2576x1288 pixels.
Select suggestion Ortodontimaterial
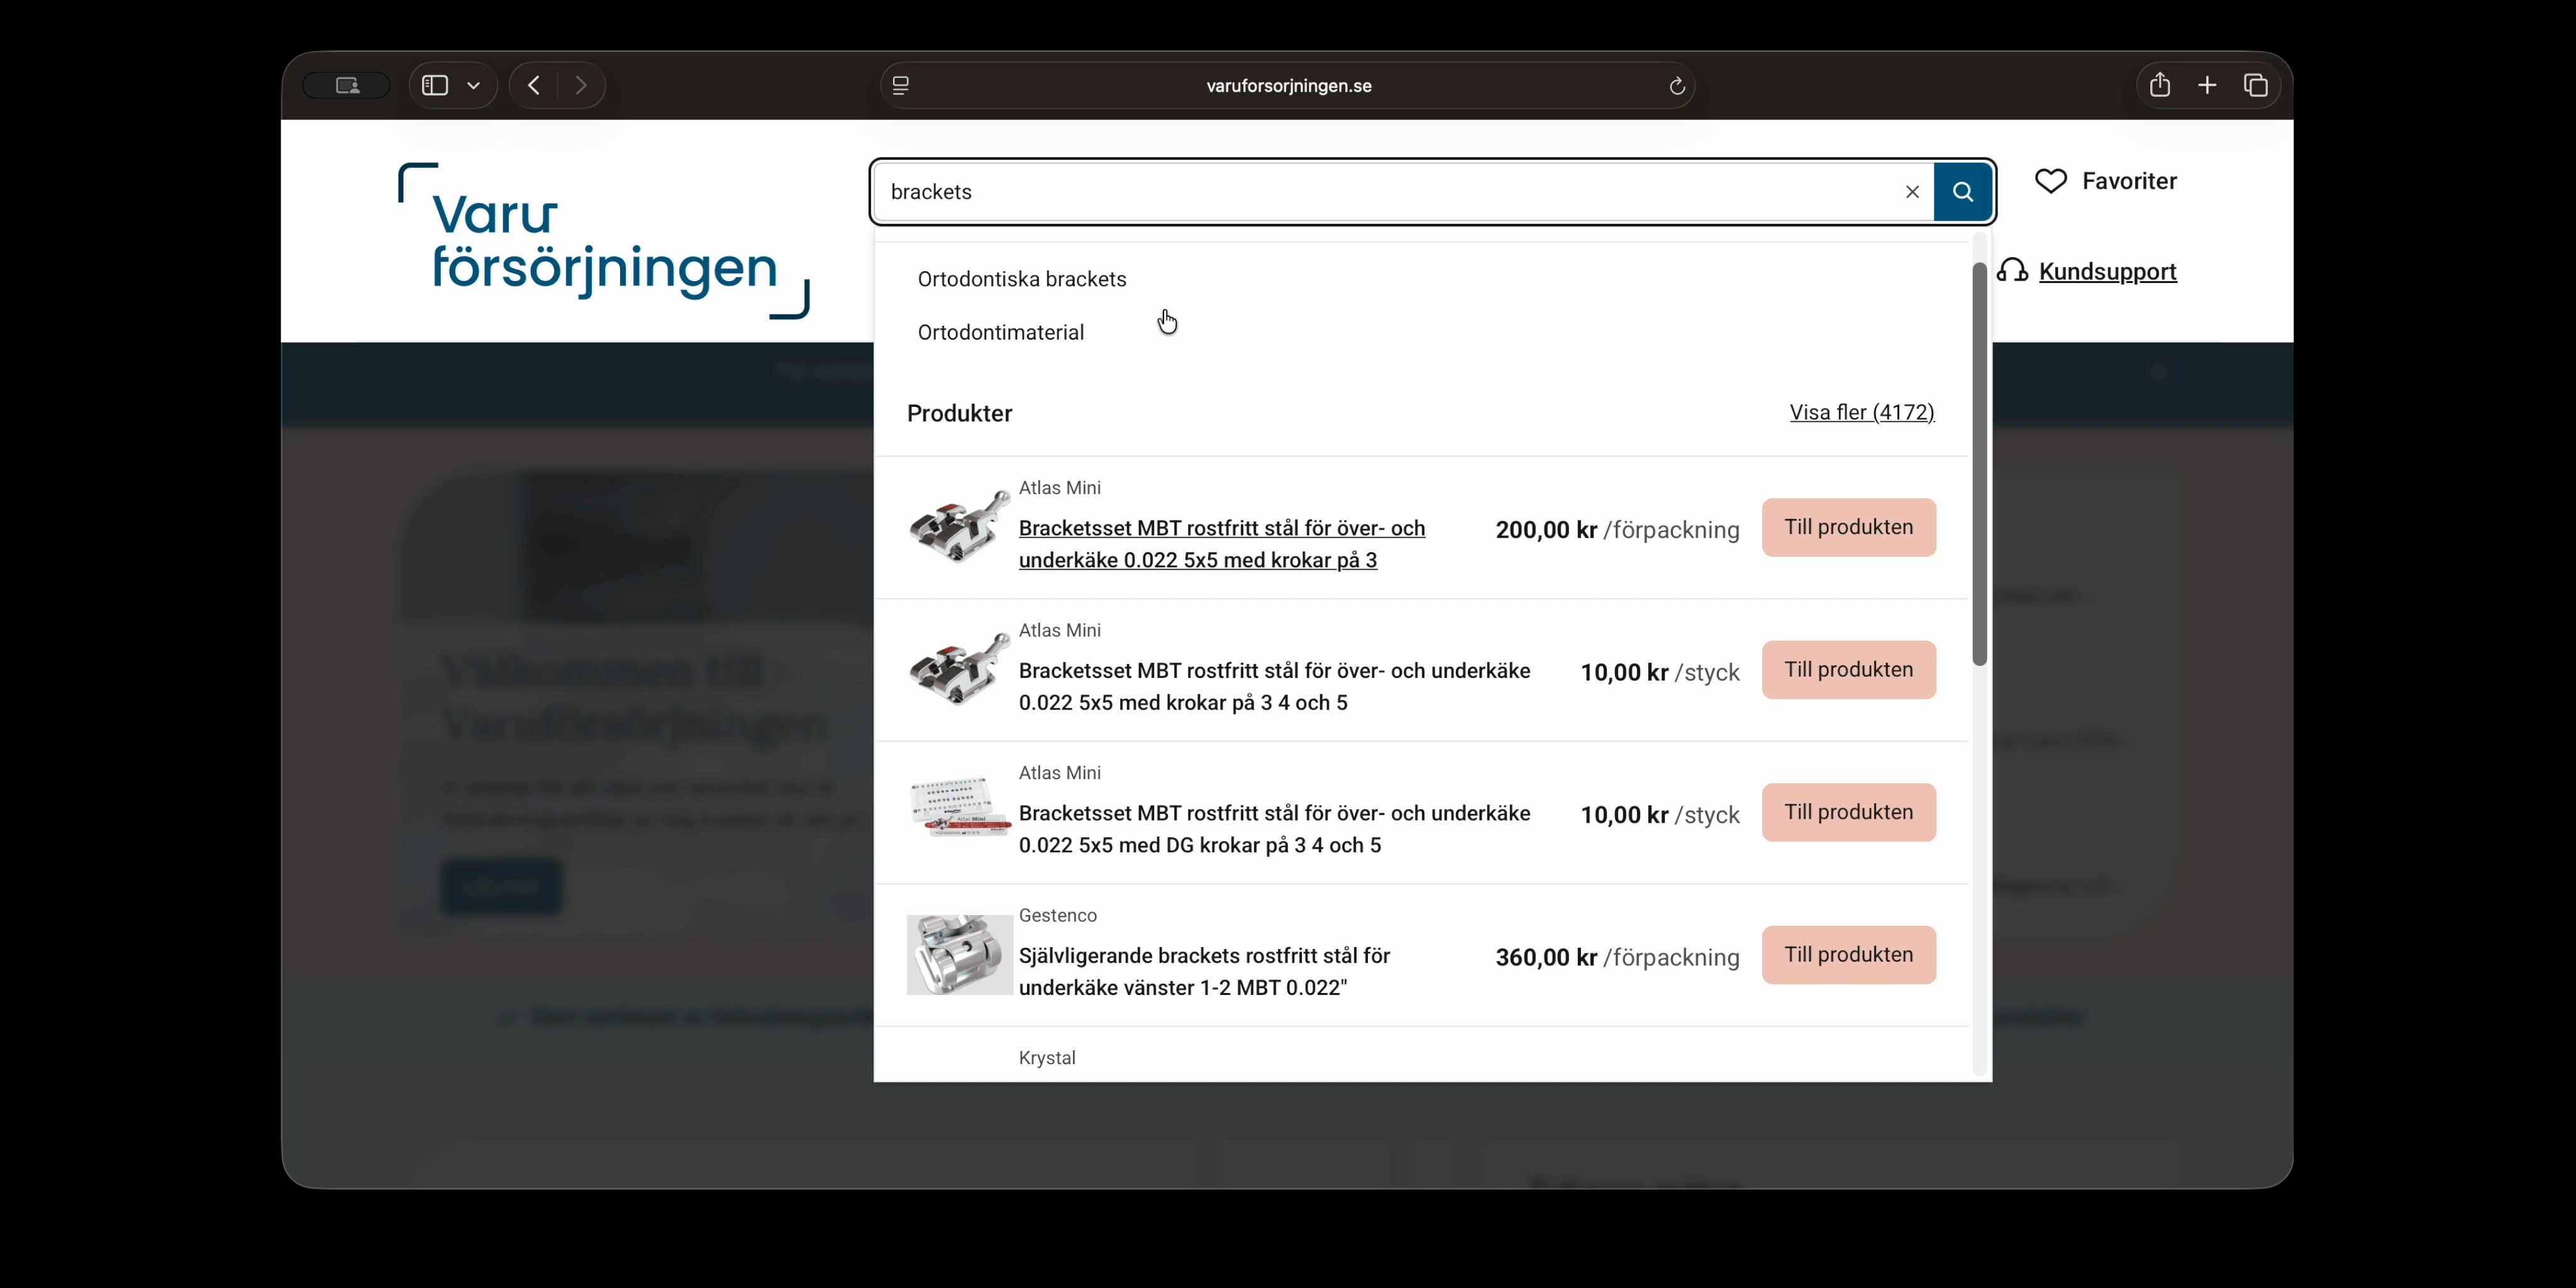(1000, 332)
